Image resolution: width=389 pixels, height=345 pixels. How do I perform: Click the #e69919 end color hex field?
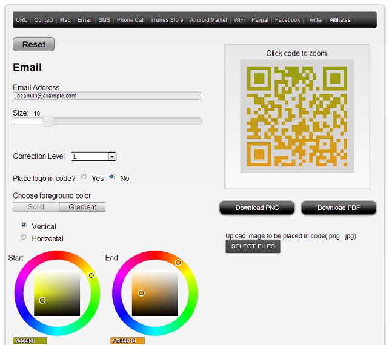tap(127, 341)
